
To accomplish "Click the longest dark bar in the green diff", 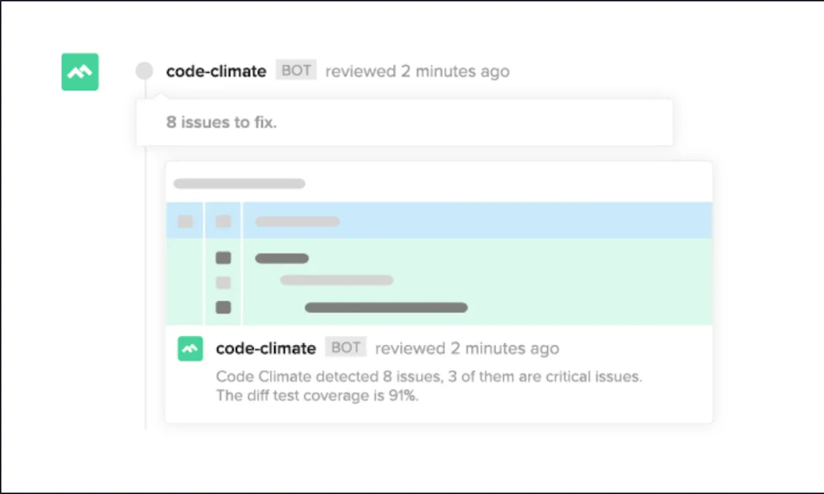I will point(386,308).
